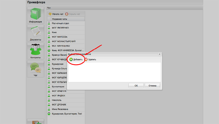Cancel with the Отмена button

pyautogui.click(x=152, y=86)
